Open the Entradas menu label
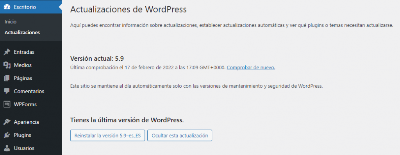This screenshot has height=155, width=400. [x=24, y=52]
